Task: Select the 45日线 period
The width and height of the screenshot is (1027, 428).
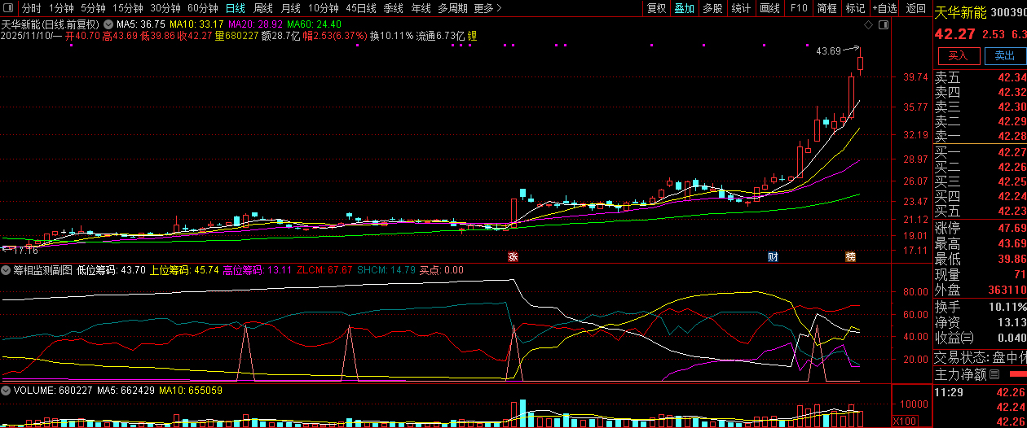Action: (x=361, y=8)
